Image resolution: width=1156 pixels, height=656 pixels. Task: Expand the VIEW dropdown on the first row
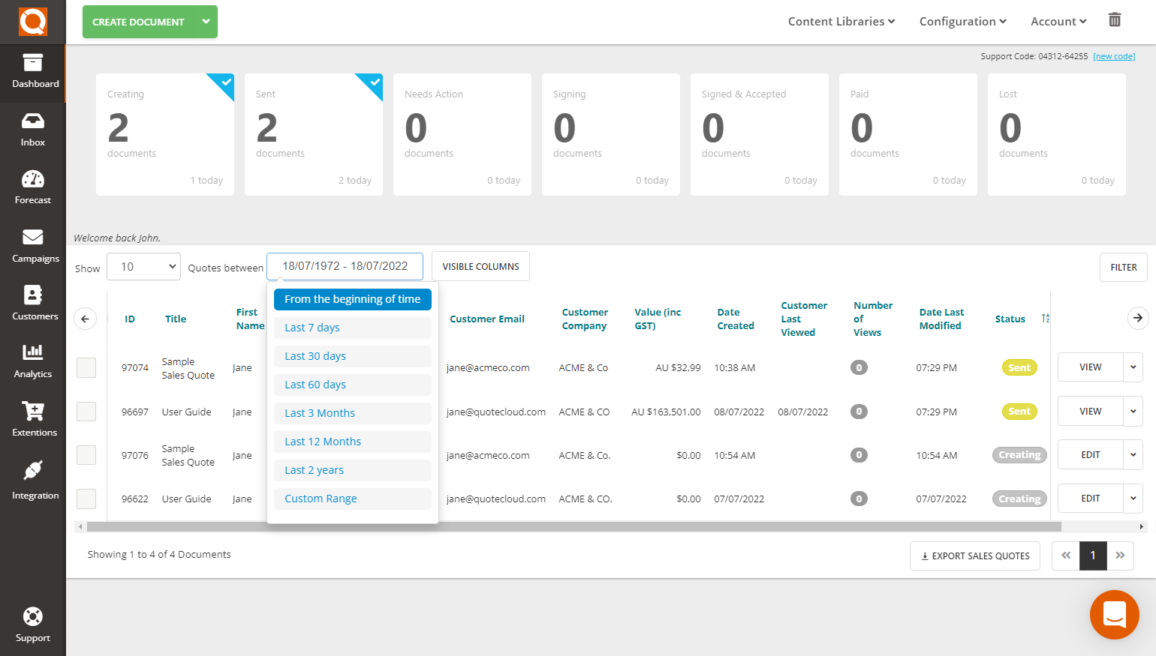coord(1133,367)
